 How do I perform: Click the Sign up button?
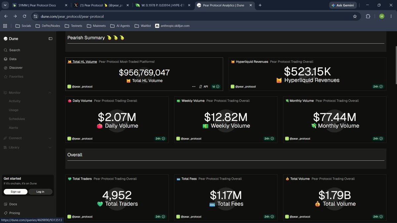(16, 192)
